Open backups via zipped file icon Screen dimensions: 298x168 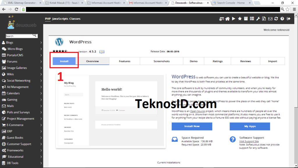coord(264,19)
